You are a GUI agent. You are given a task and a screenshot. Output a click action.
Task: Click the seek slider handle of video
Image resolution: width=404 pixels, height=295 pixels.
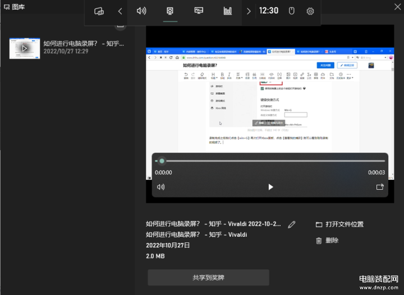pos(162,161)
